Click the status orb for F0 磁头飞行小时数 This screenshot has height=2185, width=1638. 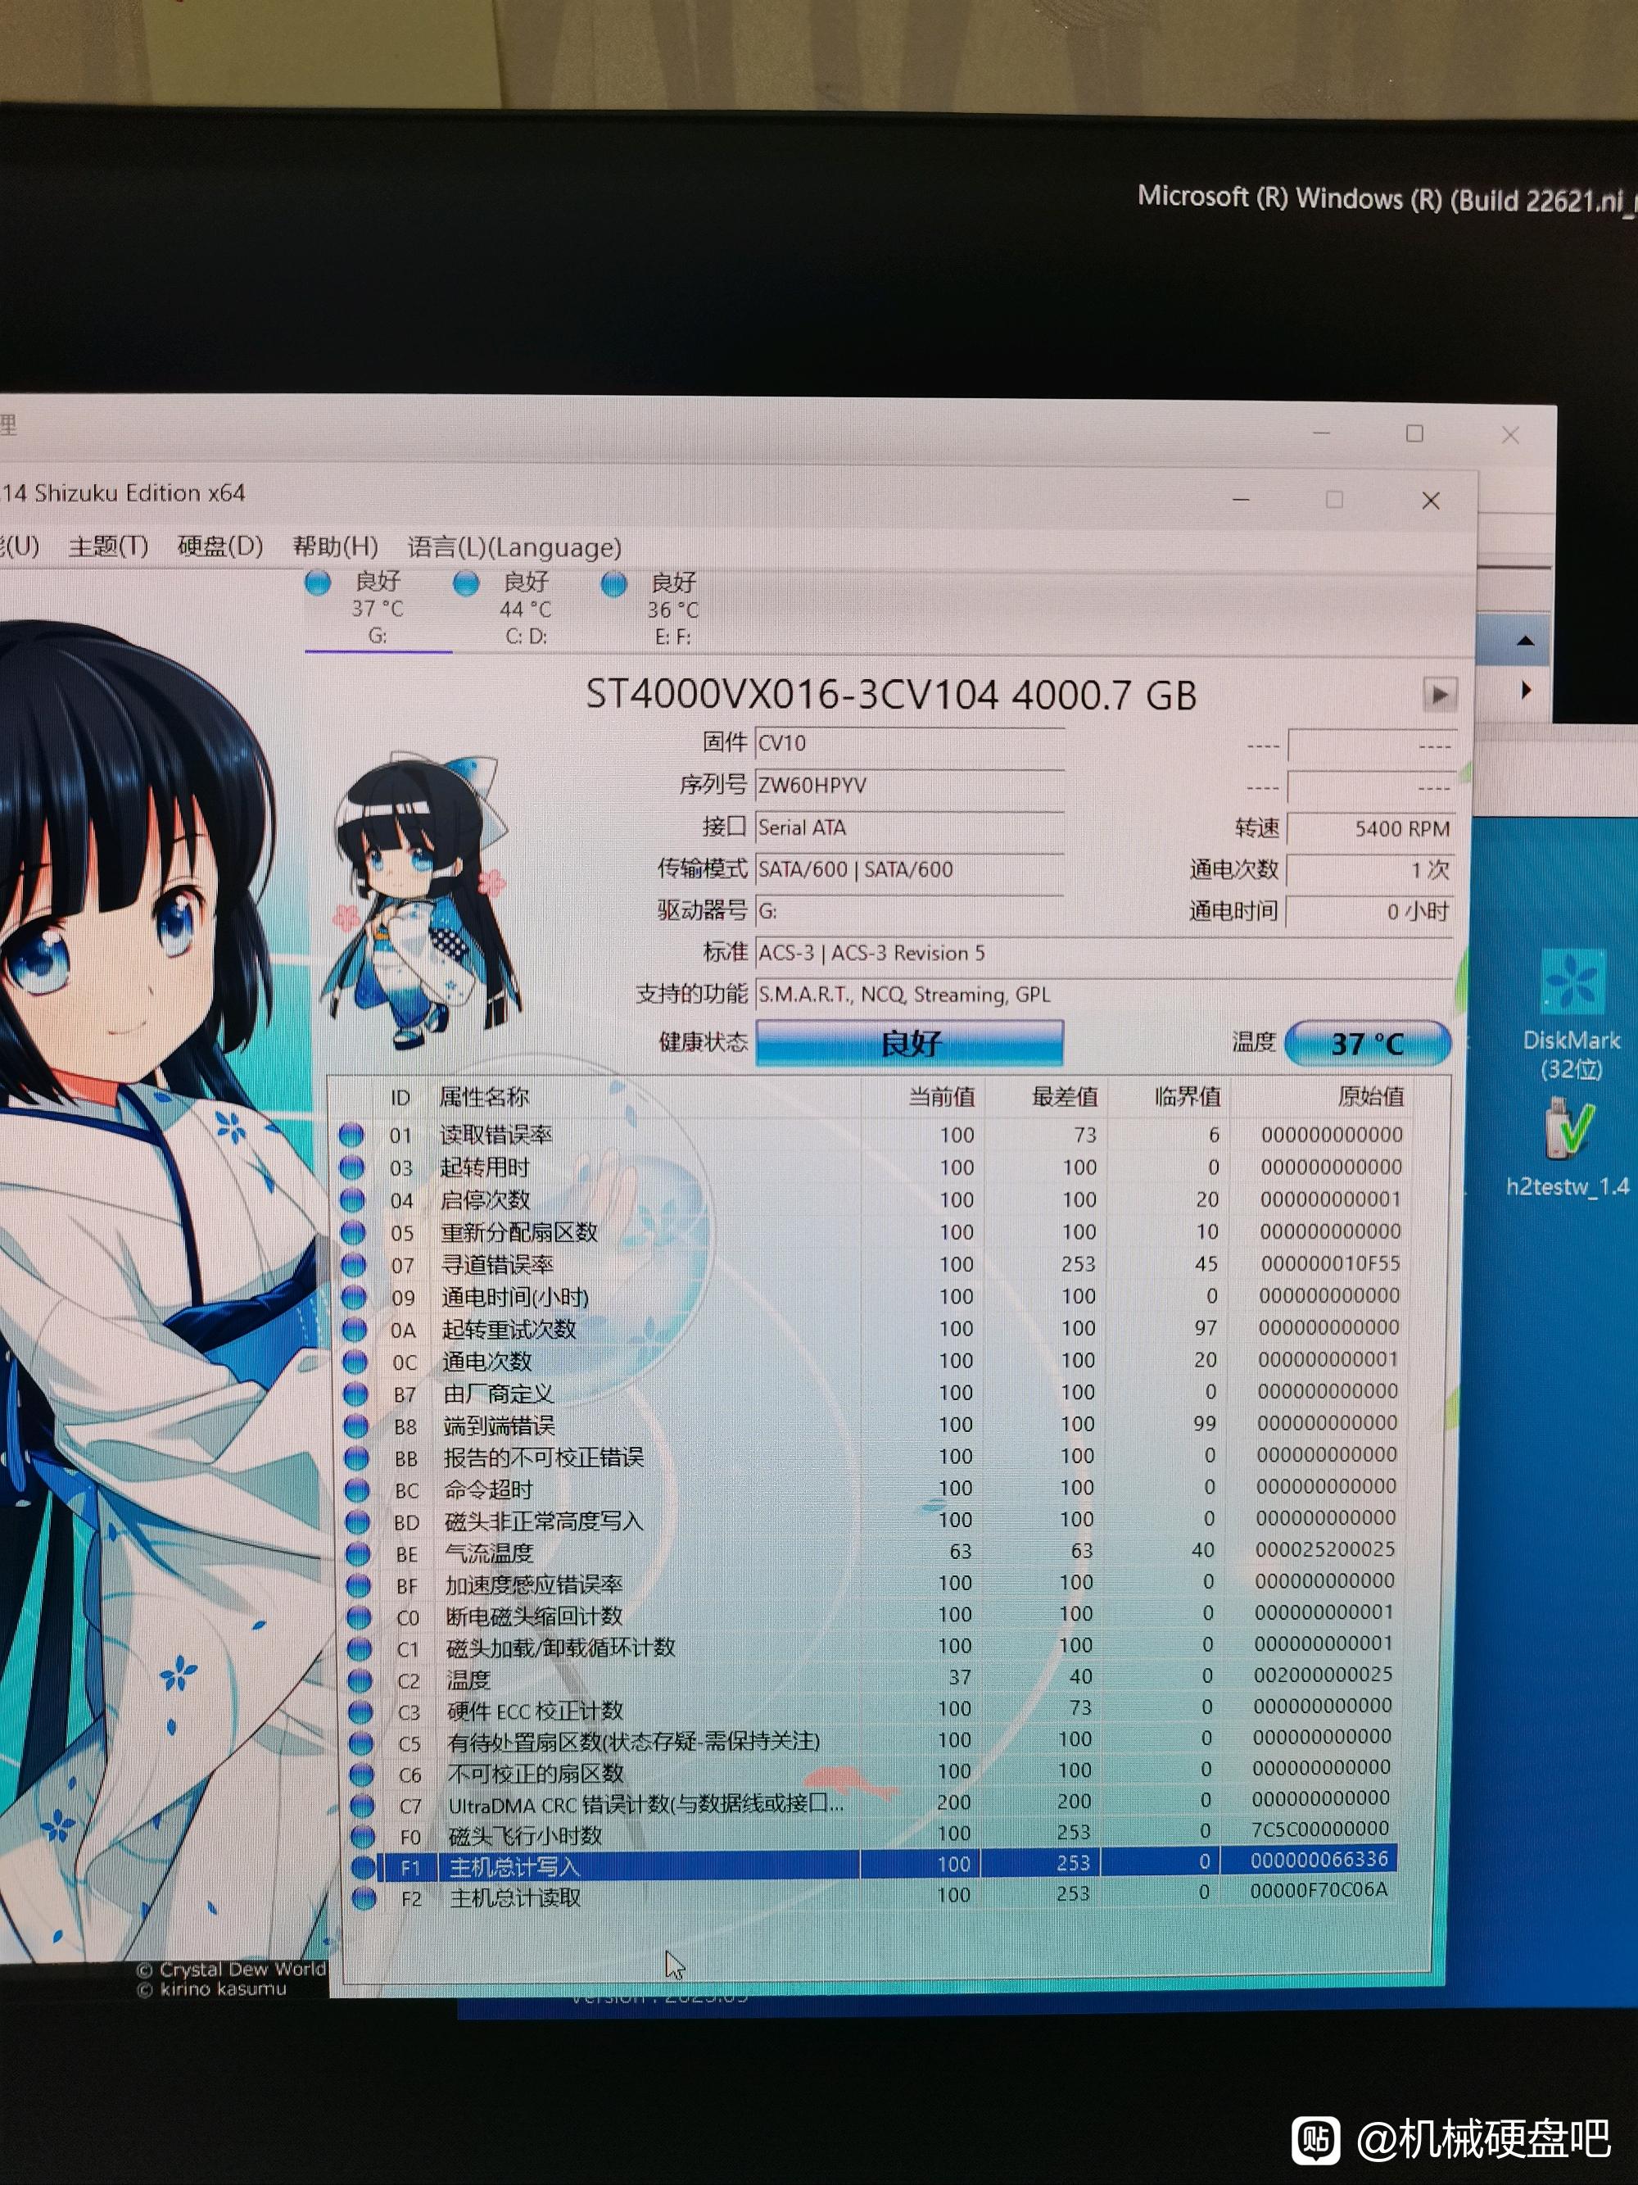[x=362, y=1836]
